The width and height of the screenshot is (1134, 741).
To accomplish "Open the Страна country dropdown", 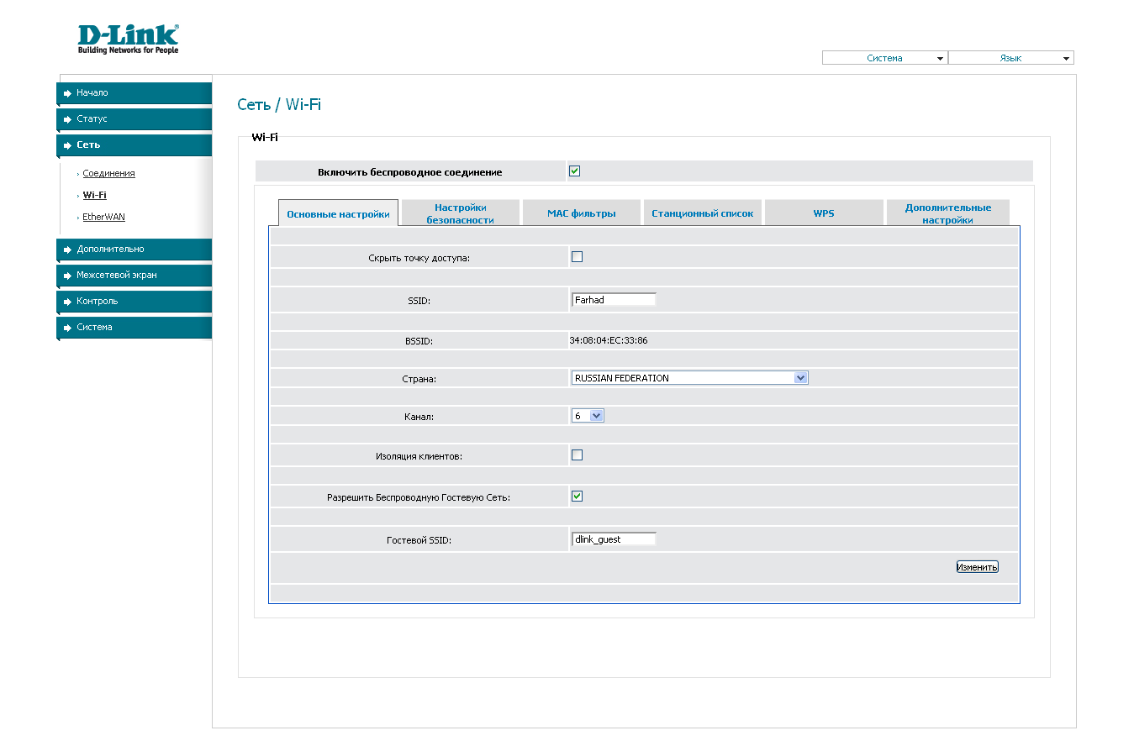I will click(689, 378).
